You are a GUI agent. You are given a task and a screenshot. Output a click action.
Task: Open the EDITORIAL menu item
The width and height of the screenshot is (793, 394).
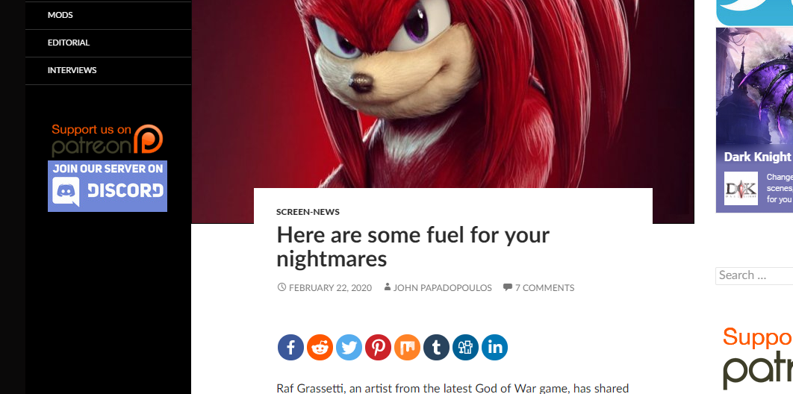click(x=69, y=43)
